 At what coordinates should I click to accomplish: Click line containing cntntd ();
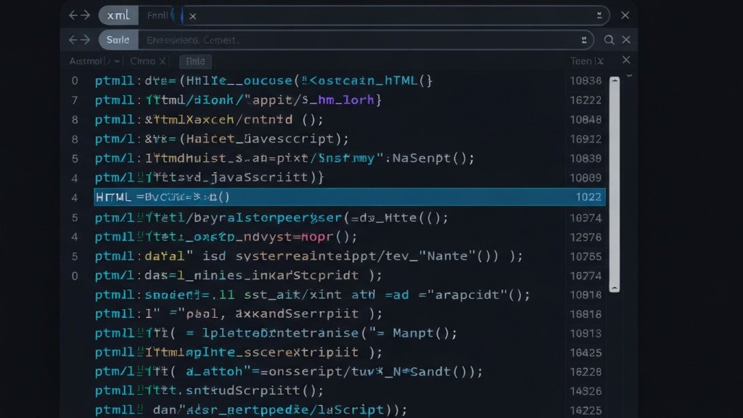coord(210,120)
